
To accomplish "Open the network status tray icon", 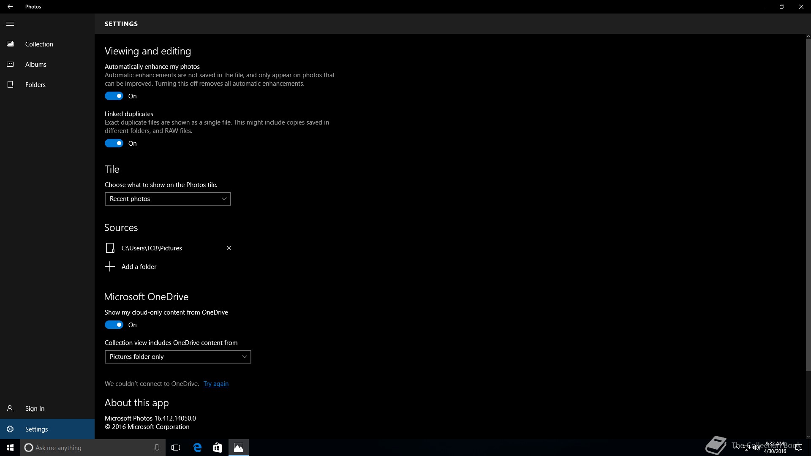I will pyautogui.click(x=746, y=448).
